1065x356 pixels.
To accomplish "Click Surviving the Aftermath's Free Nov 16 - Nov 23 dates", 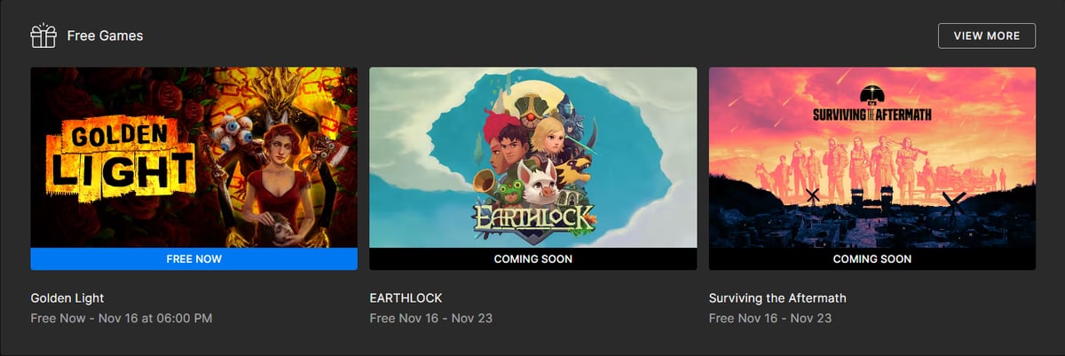I will [x=769, y=317].
